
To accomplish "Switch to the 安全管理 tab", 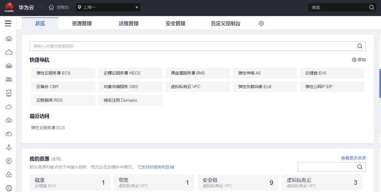I will (175, 24).
